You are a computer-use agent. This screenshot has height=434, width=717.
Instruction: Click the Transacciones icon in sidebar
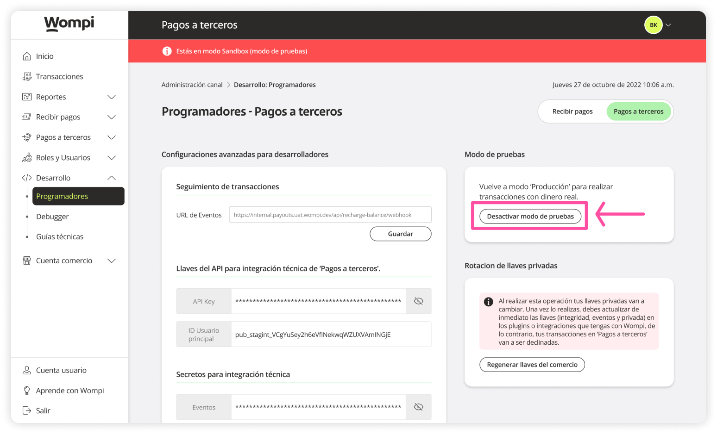pyautogui.click(x=27, y=76)
